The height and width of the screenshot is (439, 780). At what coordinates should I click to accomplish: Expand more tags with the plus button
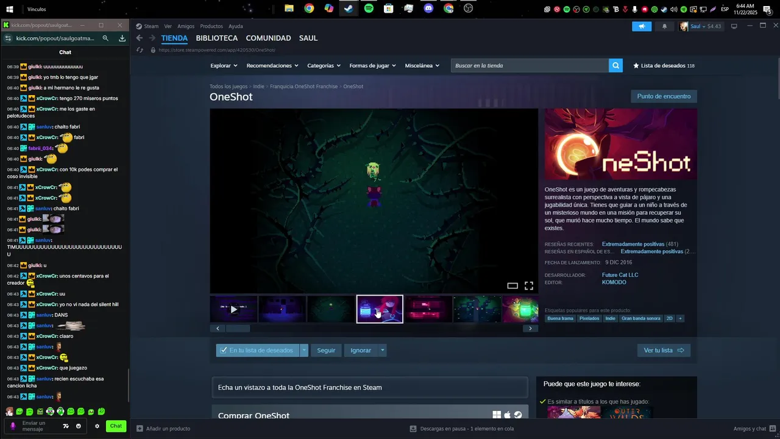tap(680, 318)
